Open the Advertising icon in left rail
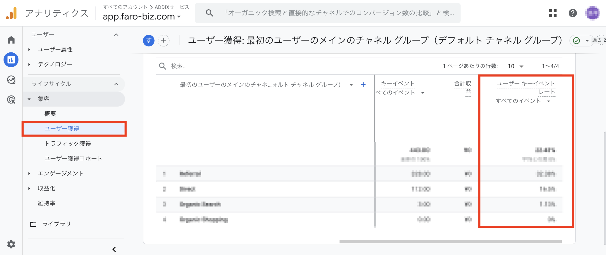The image size is (606, 255). tap(11, 100)
